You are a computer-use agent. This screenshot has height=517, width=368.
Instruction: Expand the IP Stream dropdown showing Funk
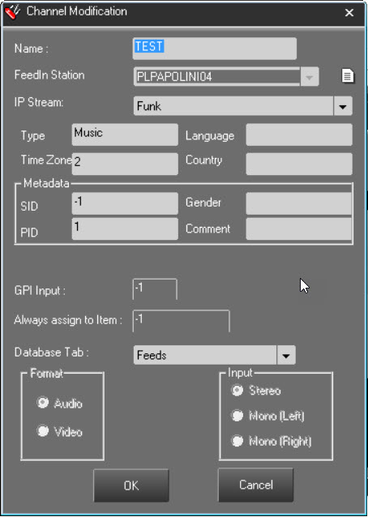coord(343,106)
